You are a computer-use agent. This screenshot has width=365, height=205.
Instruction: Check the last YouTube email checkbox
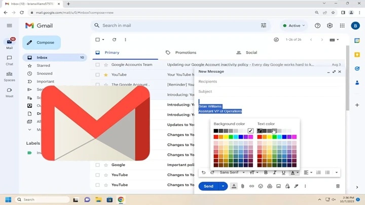[97, 185]
